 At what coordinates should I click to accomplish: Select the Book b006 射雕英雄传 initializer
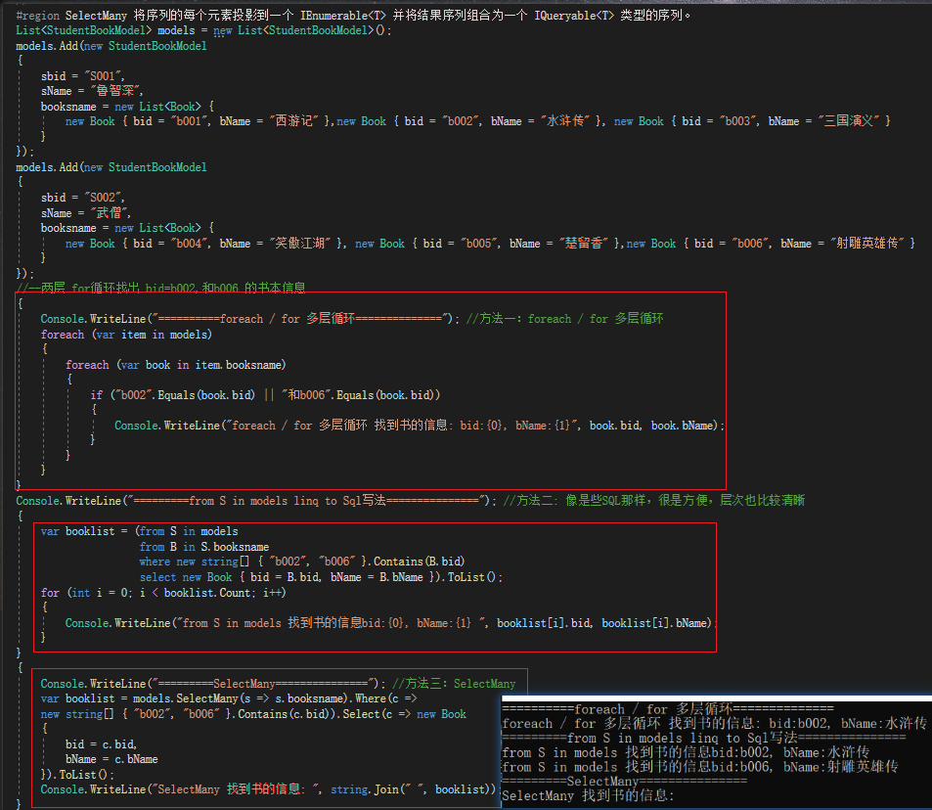coord(771,244)
